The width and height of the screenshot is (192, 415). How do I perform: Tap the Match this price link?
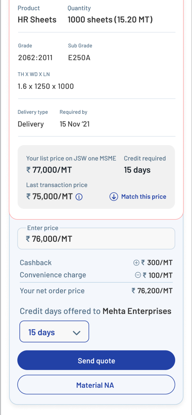tap(143, 197)
